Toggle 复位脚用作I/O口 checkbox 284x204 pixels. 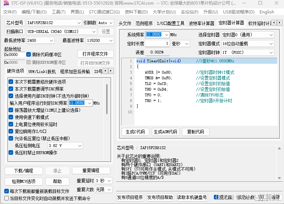click(x=11, y=131)
